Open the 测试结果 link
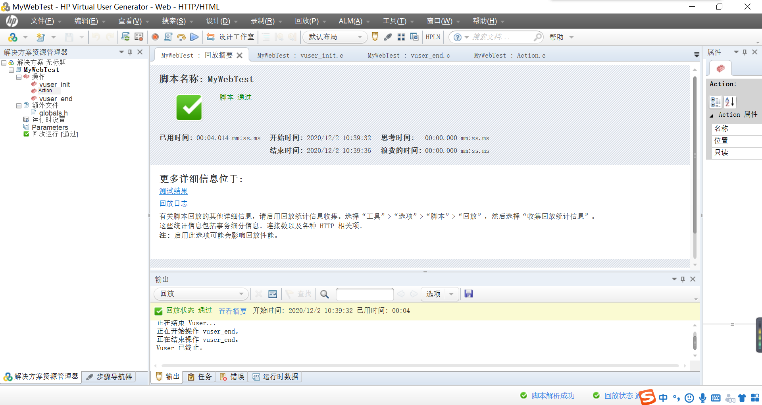 [173, 191]
